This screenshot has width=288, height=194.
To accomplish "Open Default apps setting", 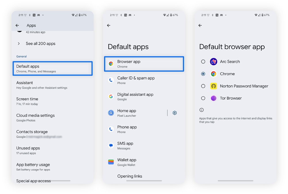I will pyautogui.click(x=52, y=68).
